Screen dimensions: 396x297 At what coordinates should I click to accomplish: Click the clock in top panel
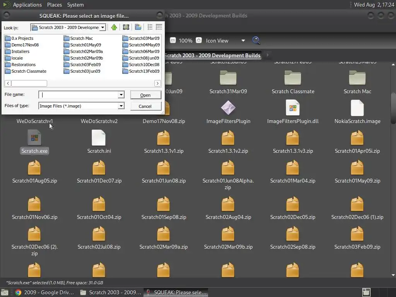374,5
